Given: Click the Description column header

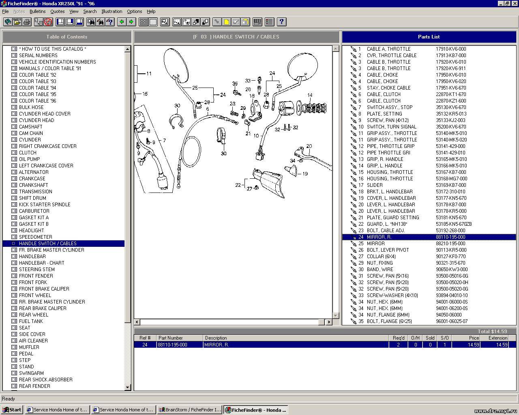Looking at the screenshot, I should point(296,338).
